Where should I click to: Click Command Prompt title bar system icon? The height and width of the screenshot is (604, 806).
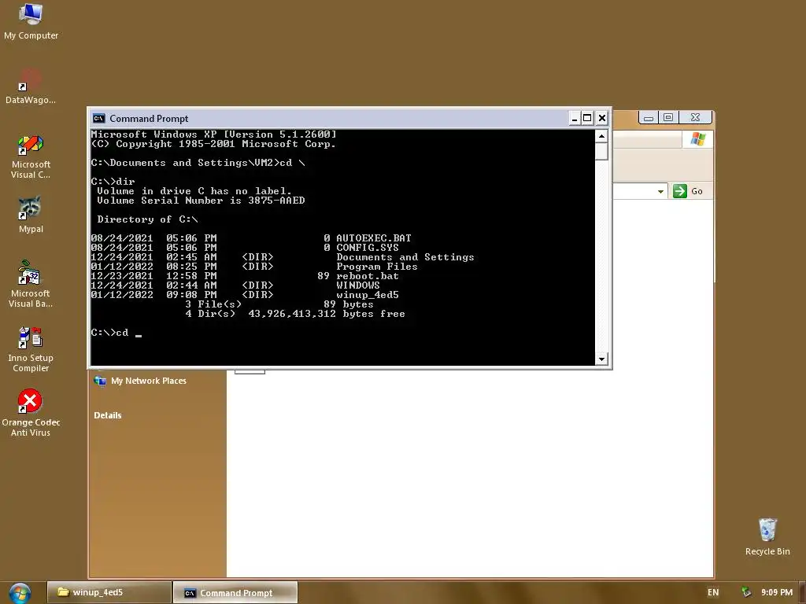pyautogui.click(x=98, y=119)
